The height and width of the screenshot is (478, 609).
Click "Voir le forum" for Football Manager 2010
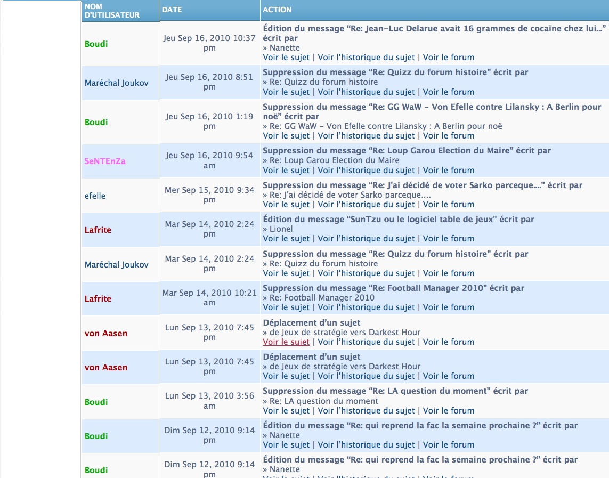[448, 307]
